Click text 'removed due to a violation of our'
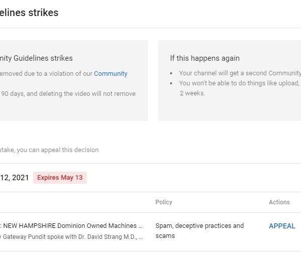Image resolution: width=301 pixels, height=255 pixels. point(46,73)
